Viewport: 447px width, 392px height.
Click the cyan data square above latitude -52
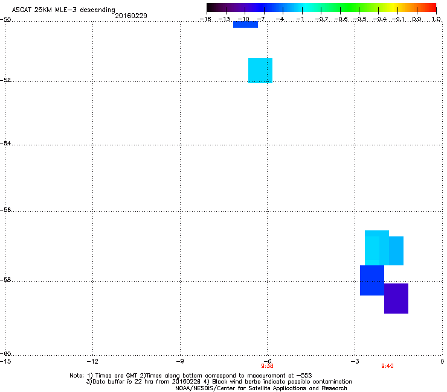pyautogui.click(x=260, y=71)
